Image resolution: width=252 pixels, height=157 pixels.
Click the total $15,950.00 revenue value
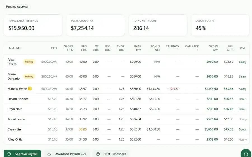21,28
